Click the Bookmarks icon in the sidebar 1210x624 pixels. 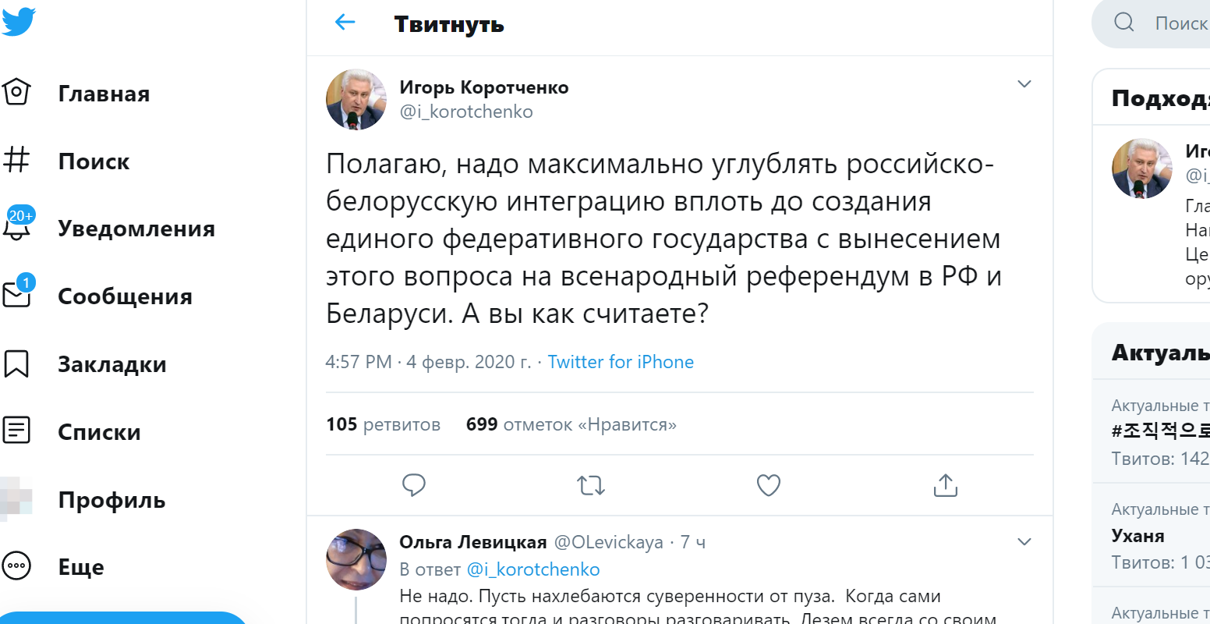pyautogui.click(x=17, y=363)
